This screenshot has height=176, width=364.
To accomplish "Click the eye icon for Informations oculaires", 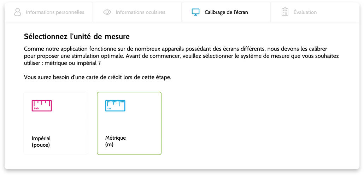I will click(x=107, y=12).
